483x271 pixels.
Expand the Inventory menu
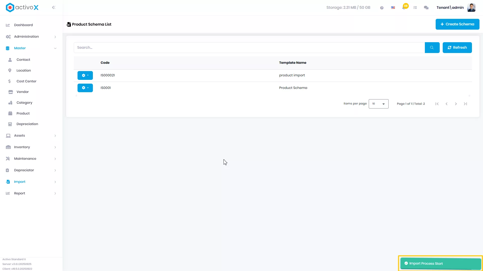click(31, 147)
